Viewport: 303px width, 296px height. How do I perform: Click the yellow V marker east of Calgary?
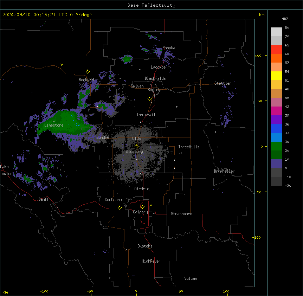coord(151,205)
